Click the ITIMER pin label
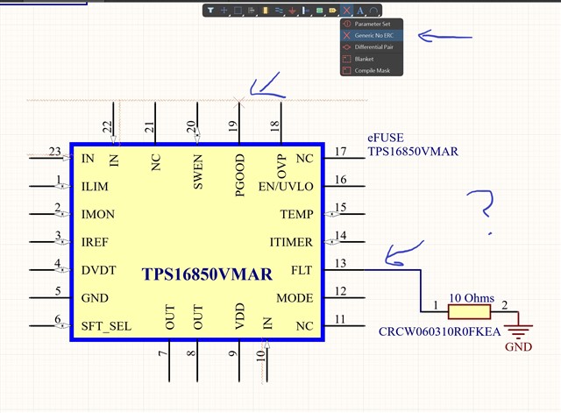561x413 pixels. pos(291,242)
